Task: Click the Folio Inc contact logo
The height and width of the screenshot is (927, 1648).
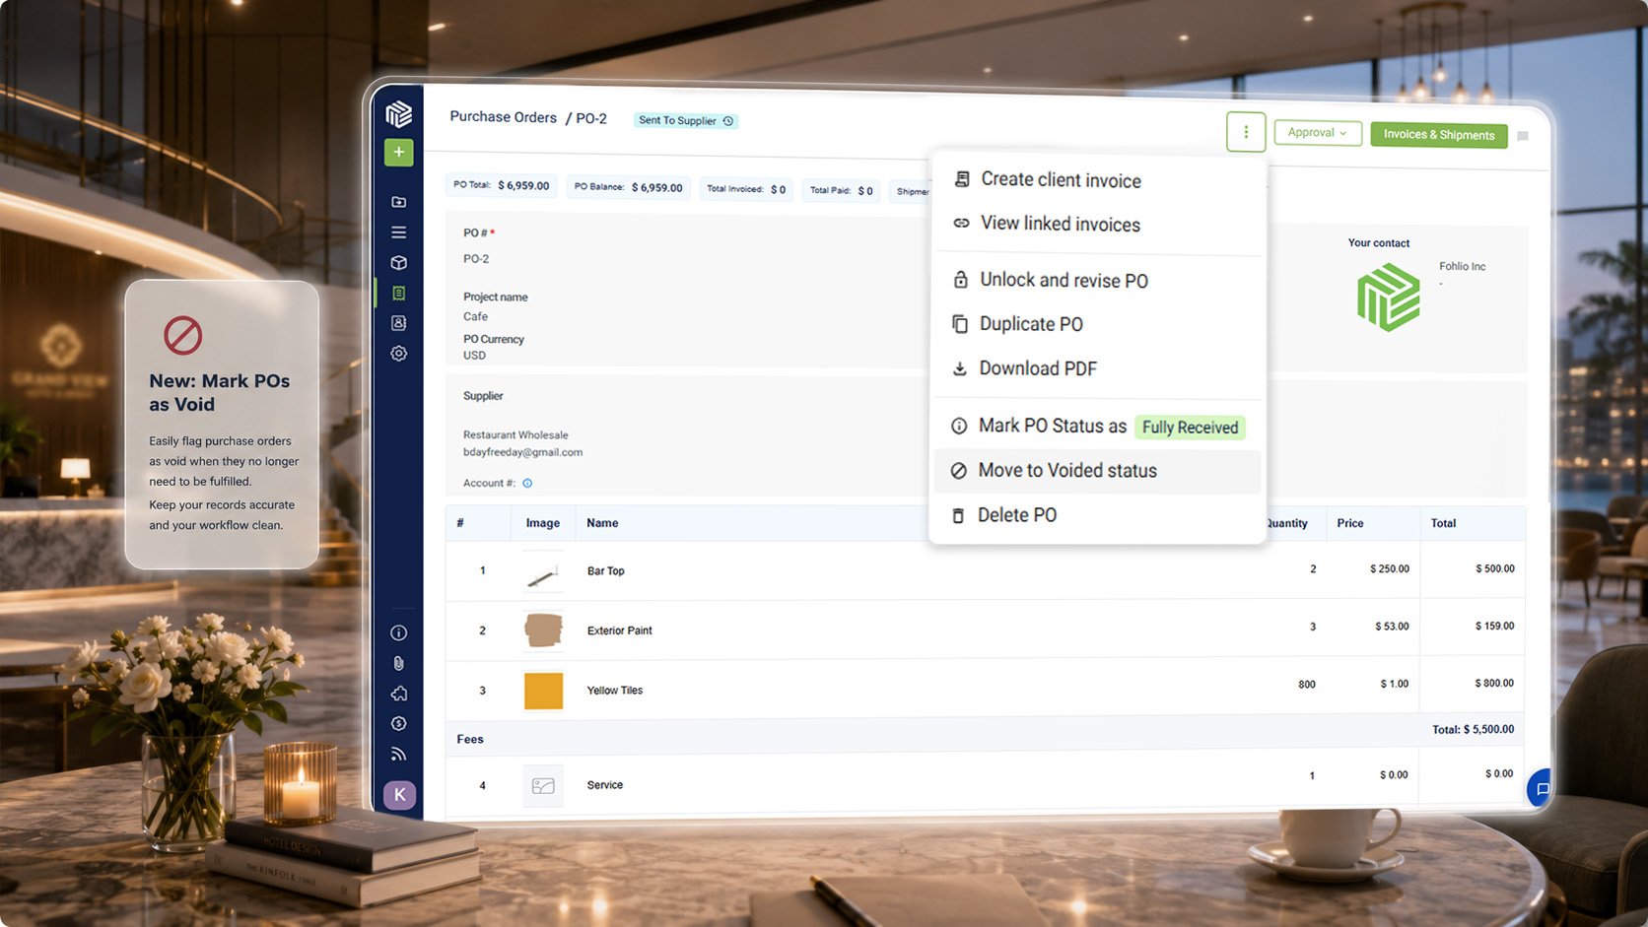Action: pyautogui.click(x=1388, y=297)
